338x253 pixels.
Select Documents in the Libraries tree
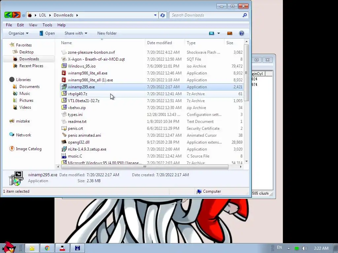coord(29,87)
